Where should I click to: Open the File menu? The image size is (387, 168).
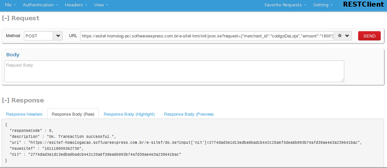coord(10,5)
